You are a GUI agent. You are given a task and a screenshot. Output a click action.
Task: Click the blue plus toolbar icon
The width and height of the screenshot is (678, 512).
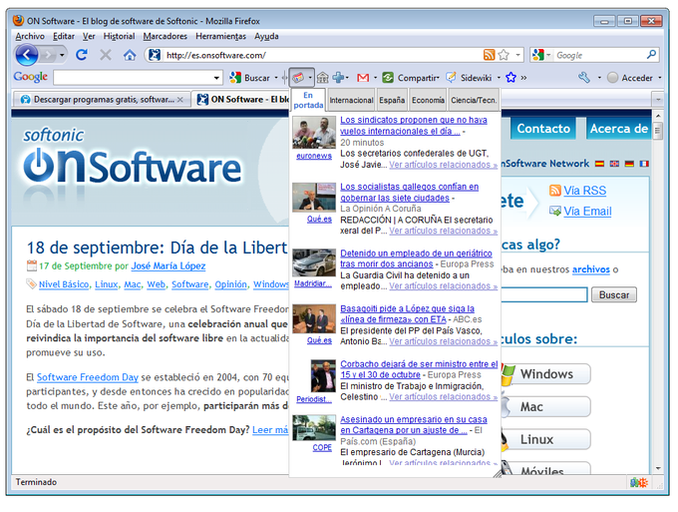(x=338, y=78)
